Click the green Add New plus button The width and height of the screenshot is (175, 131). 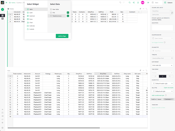[x=2, y=9]
